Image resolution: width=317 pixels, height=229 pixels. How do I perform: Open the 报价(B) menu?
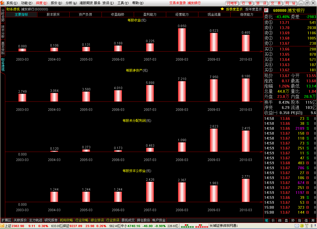(x=56, y=3)
